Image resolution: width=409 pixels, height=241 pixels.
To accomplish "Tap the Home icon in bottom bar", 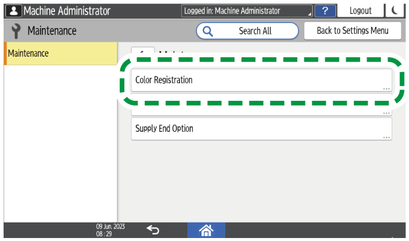I will click(206, 230).
